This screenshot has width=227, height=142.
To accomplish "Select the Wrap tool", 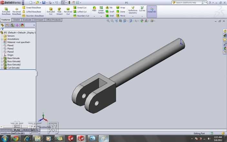I will [121, 7].
